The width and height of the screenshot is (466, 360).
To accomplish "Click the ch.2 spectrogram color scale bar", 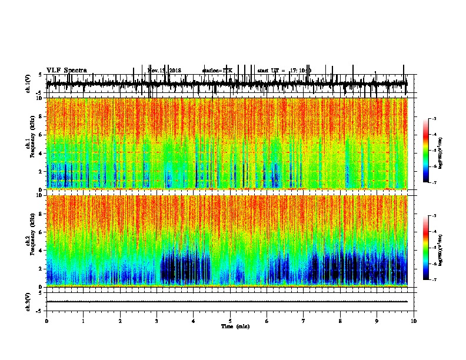I will point(425,248).
